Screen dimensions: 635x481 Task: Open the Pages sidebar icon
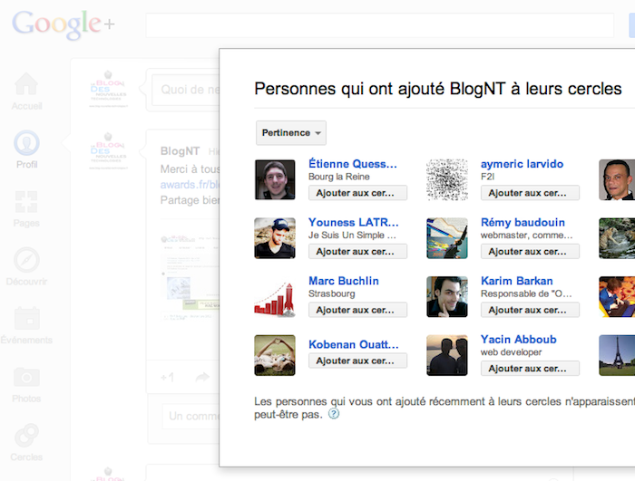27,203
